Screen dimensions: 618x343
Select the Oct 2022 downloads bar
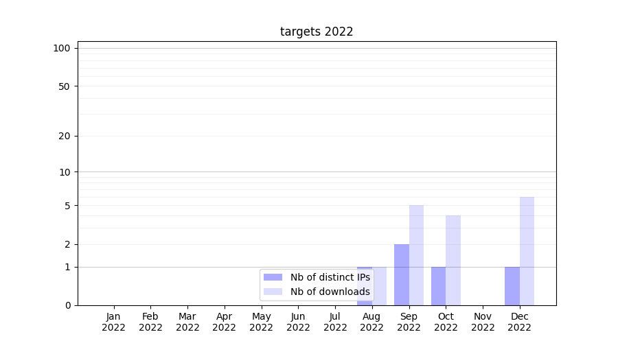pos(453,260)
